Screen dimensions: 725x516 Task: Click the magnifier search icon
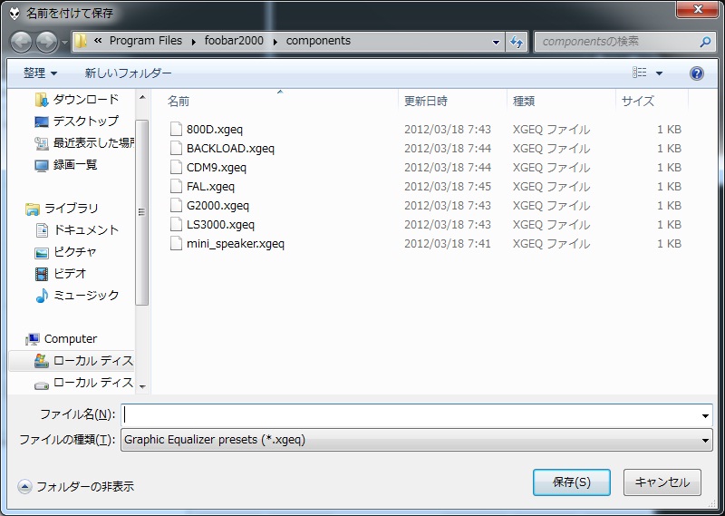point(705,42)
